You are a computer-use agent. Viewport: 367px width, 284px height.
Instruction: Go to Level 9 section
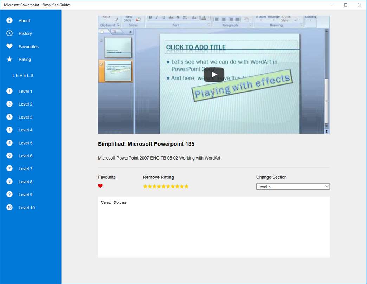(x=26, y=195)
